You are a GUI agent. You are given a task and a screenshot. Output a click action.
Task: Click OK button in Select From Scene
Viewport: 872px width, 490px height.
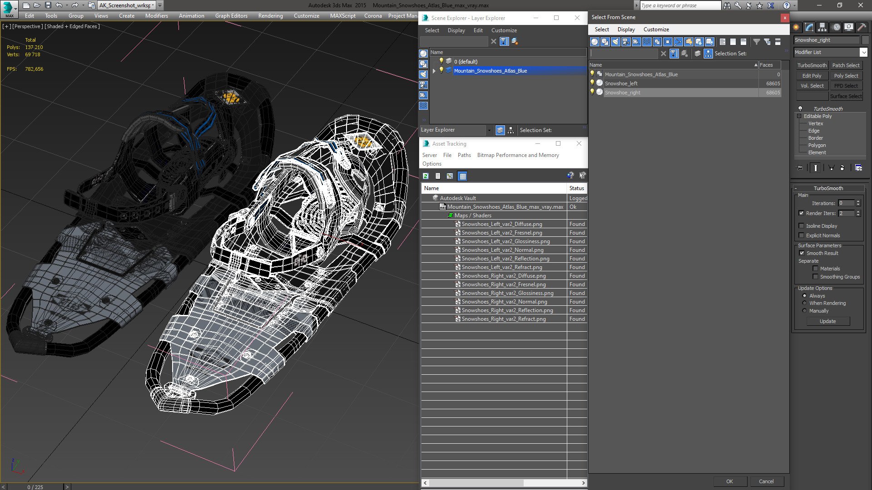(x=729, y=481)
